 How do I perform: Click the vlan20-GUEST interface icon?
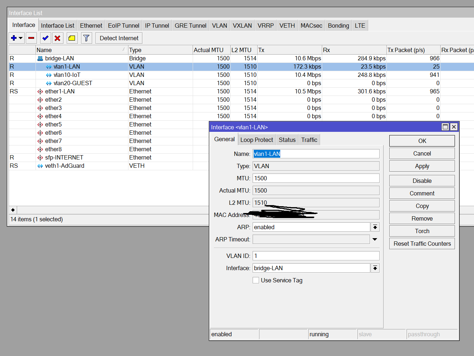point(49,83)
